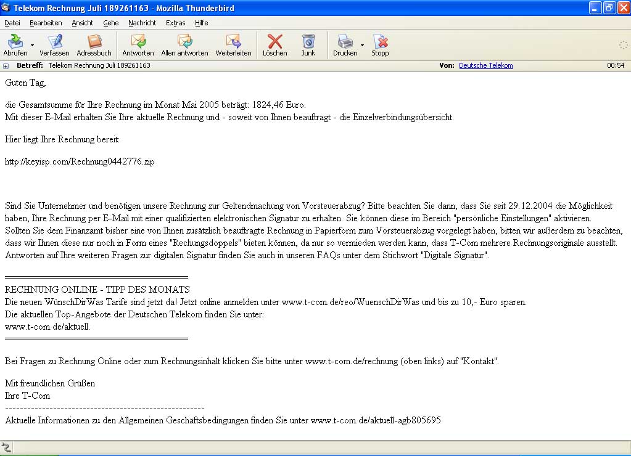Click the t-com.de/reo/WuenschDirWas address
The width and height of the screenshot is (631, 456).
tap(350, 302)
